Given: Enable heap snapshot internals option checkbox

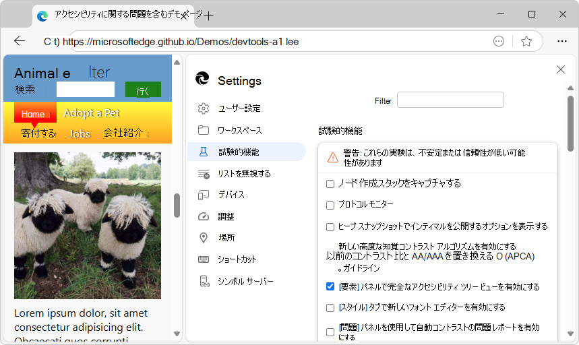Looking at the screenshot, I should [330, 227].
